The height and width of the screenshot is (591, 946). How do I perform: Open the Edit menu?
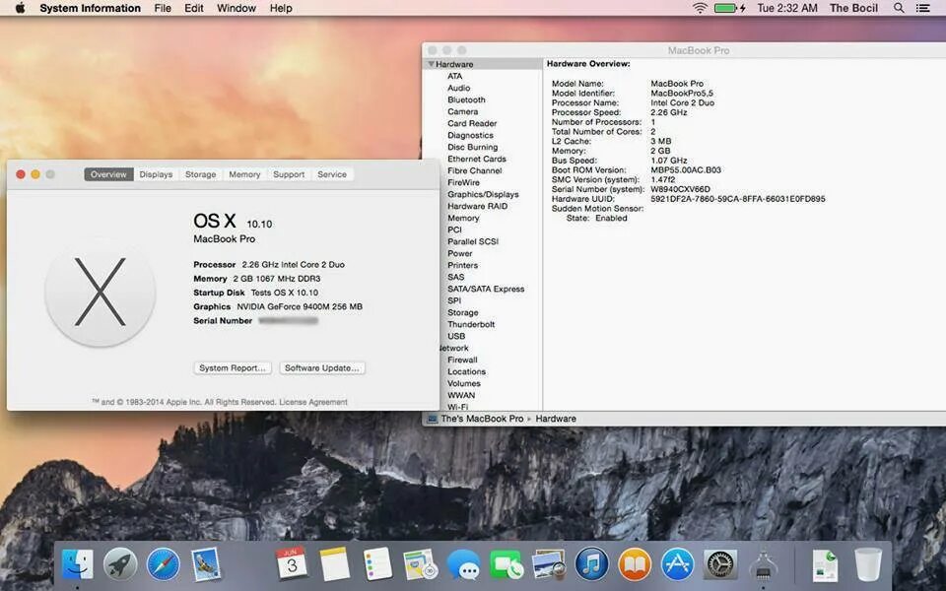(x=194, y=8)
